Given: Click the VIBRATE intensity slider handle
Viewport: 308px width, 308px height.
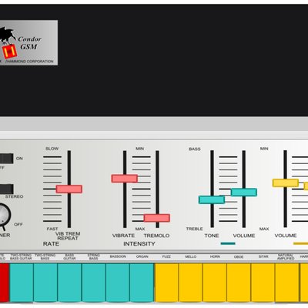Looking at the screenshot, I should (x=125, y=179).
